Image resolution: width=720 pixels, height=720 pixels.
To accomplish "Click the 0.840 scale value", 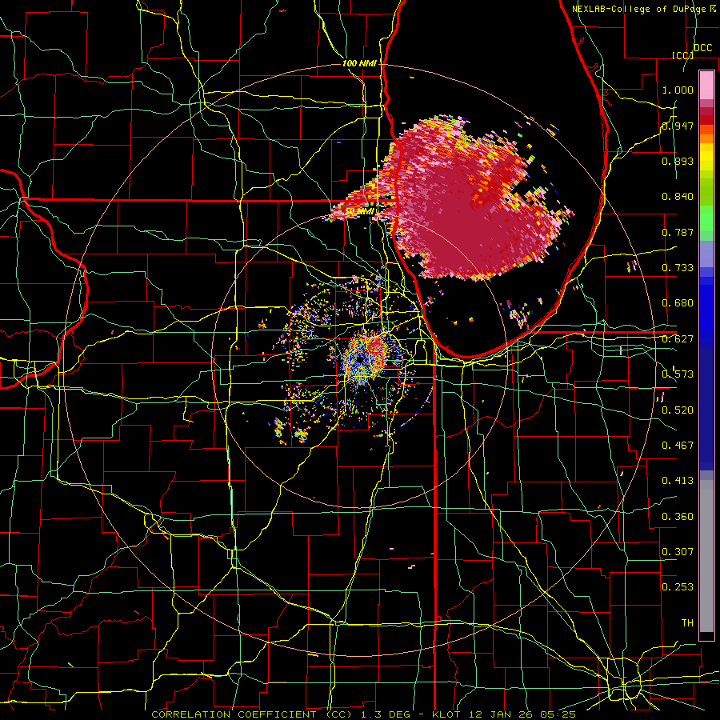I will [678, 197].
